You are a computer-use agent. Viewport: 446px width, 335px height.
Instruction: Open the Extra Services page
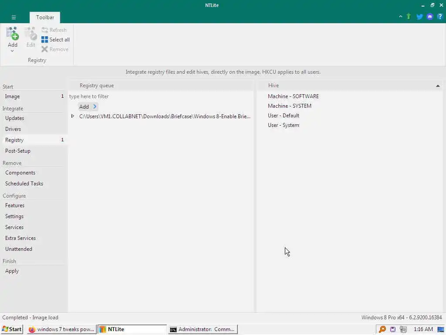34,238
